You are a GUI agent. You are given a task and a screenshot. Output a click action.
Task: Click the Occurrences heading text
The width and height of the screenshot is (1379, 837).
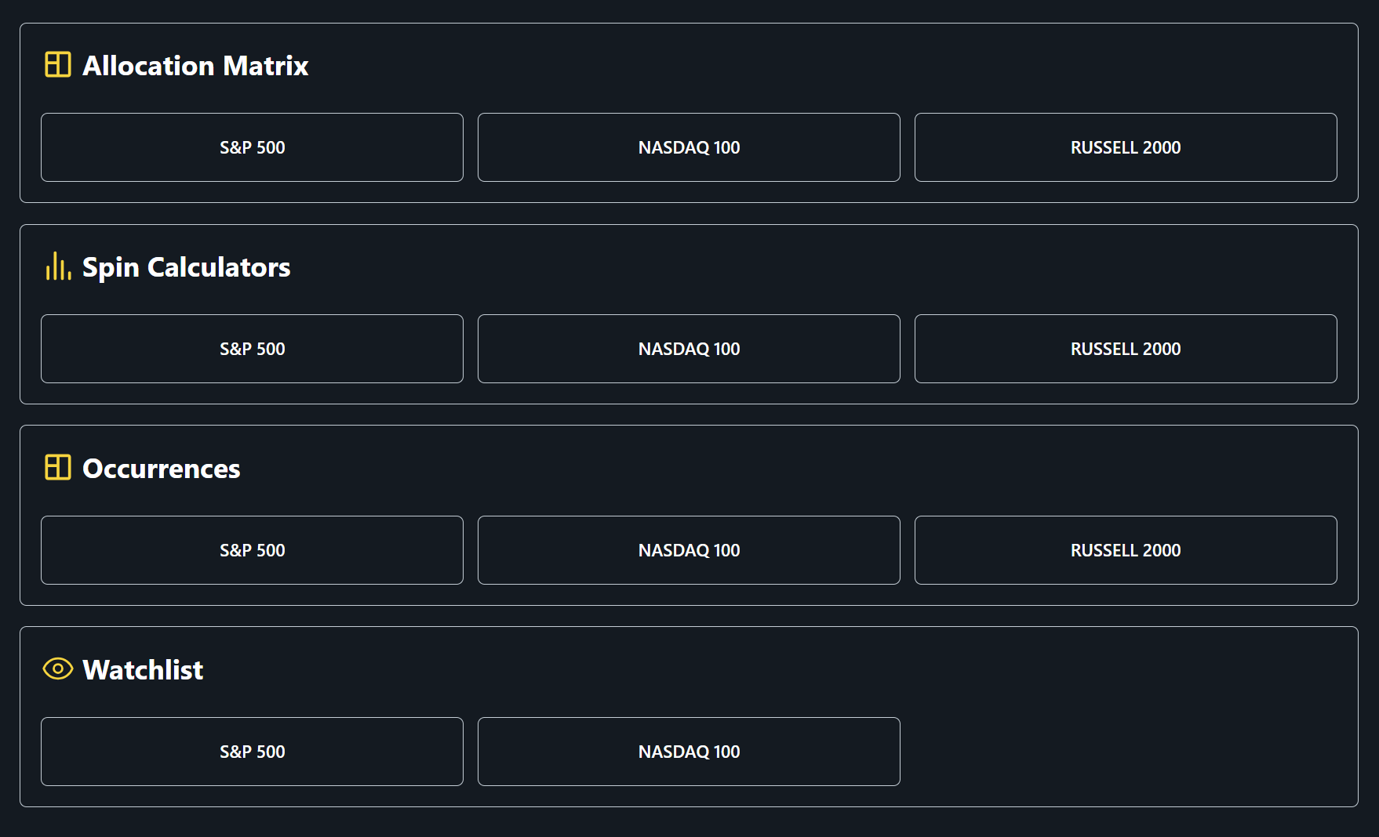[162, 469]
